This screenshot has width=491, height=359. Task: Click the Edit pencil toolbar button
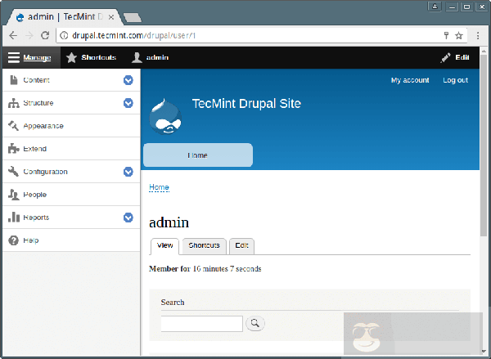[455, 57]
